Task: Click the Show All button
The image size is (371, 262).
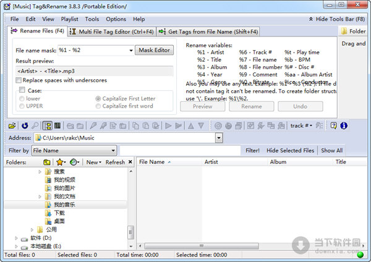Action: tap(331, 151)
